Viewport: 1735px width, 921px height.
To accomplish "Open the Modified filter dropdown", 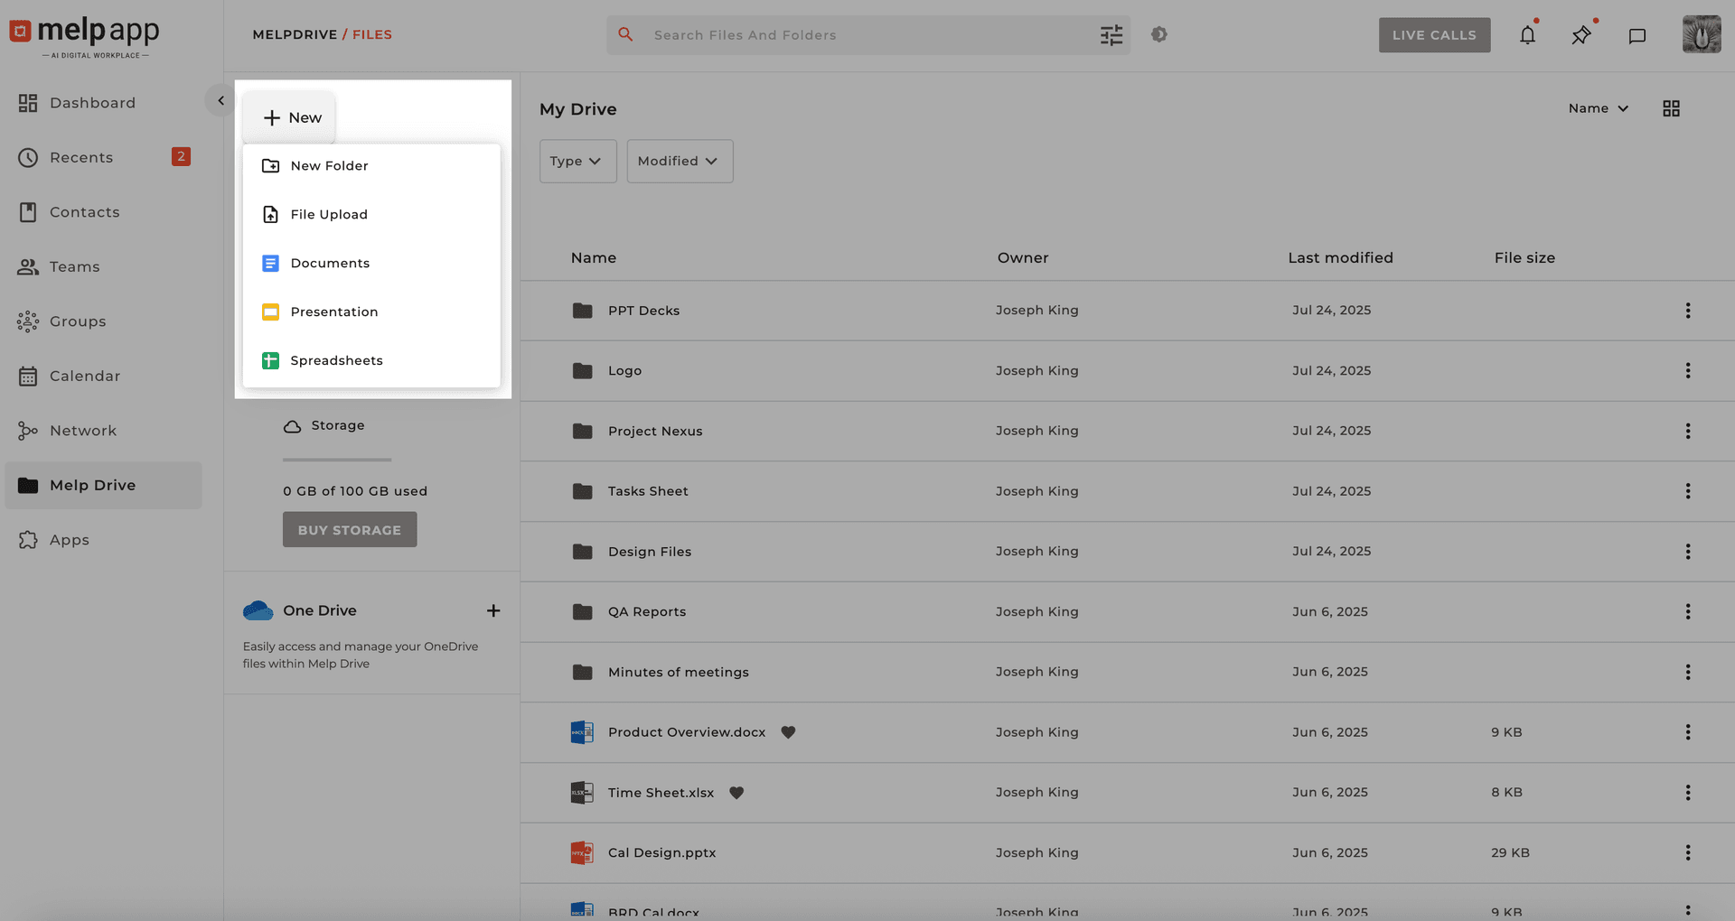I will click(680, 161).
